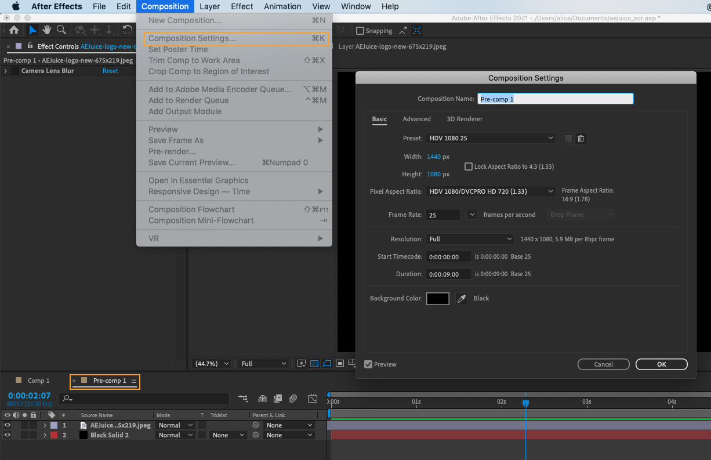
Task: Hide the Black Solid 2 layer
Action: (8, 435)
